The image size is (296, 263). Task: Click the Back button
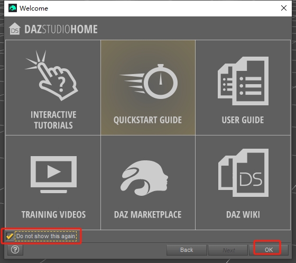[187, 250]
